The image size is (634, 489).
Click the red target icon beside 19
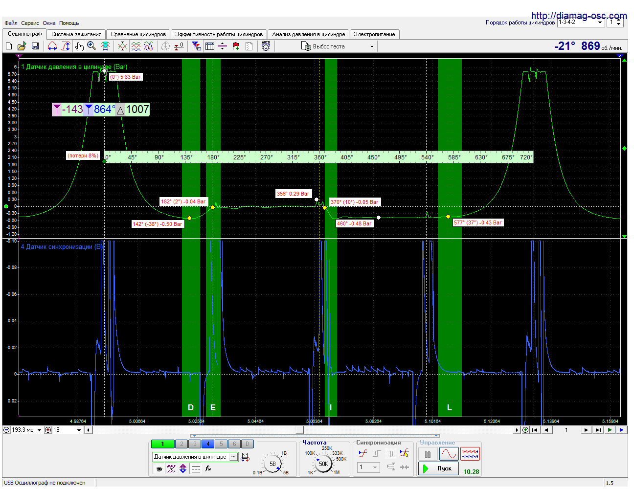pos(48,430)
